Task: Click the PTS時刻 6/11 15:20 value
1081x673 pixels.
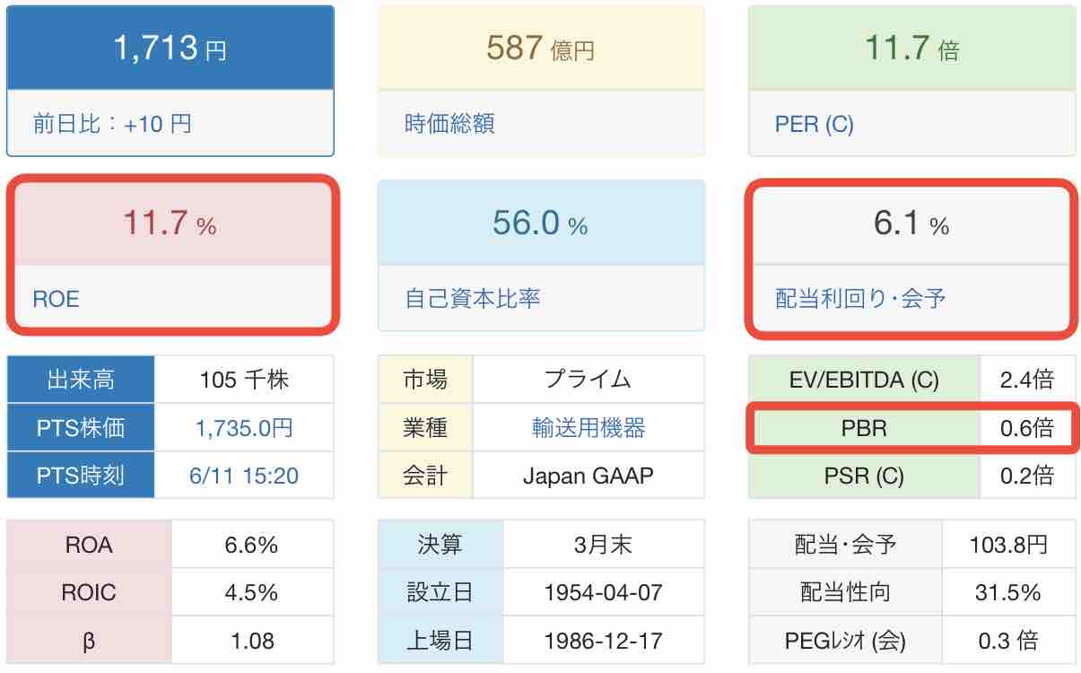Action: tap(244, 476)
